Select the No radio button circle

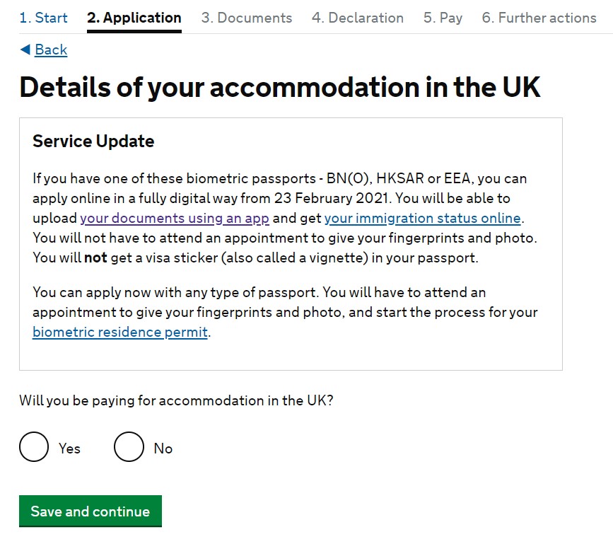tap(129, 447)
